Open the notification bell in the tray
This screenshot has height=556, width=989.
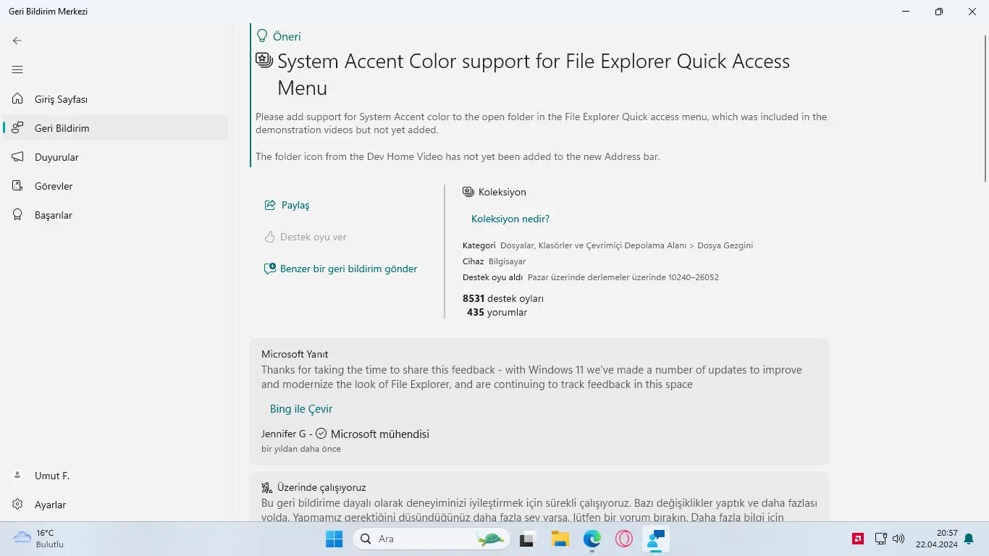[969, 539]
